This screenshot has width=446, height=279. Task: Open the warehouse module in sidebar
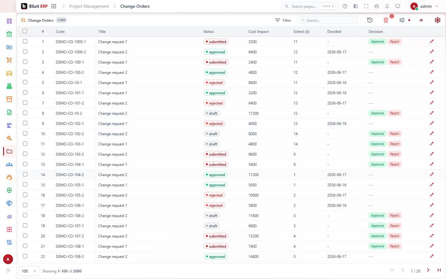[x=9, y=73]
